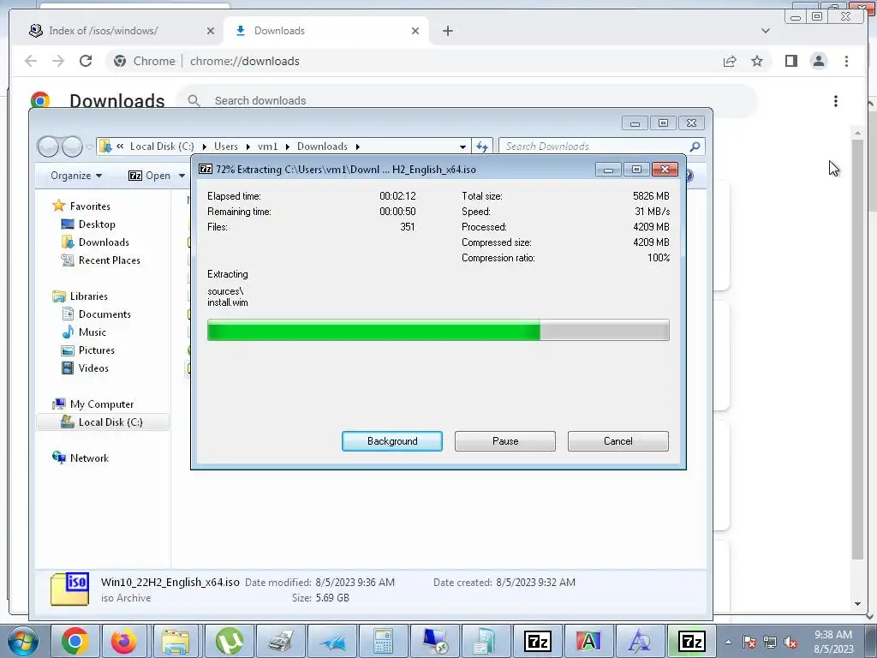Expand the arrow after Users breadcrumb
This screenshot has height=658, width=877.
(248, 147)
